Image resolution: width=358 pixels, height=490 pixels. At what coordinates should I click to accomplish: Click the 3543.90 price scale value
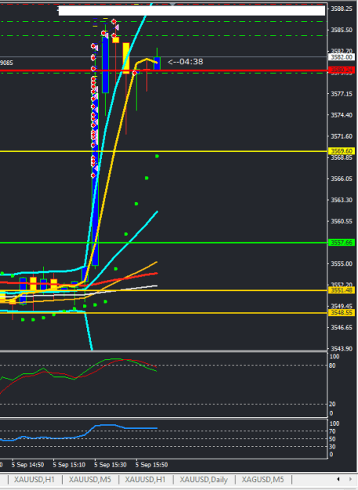coord(342,349)
